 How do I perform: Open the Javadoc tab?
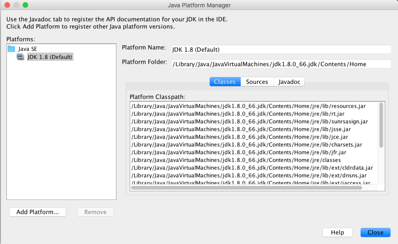click(289, 82)
